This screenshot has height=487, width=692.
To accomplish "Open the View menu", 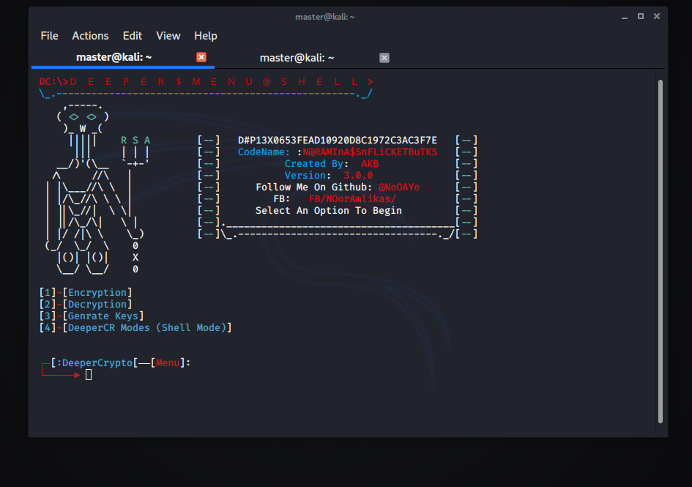I will point(168,36).
